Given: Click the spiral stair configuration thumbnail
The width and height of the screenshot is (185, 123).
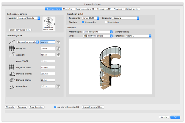Looking at the screenshot, I should pyautogui.click(x=48, y=24).
